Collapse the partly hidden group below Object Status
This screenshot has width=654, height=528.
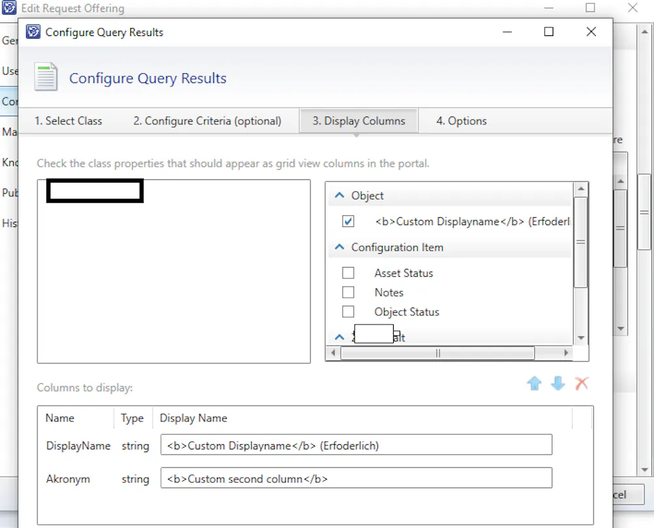pos(339,337)
